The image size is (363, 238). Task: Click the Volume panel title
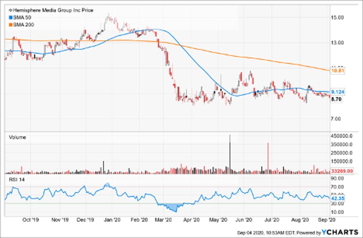[x=17, y=137]
